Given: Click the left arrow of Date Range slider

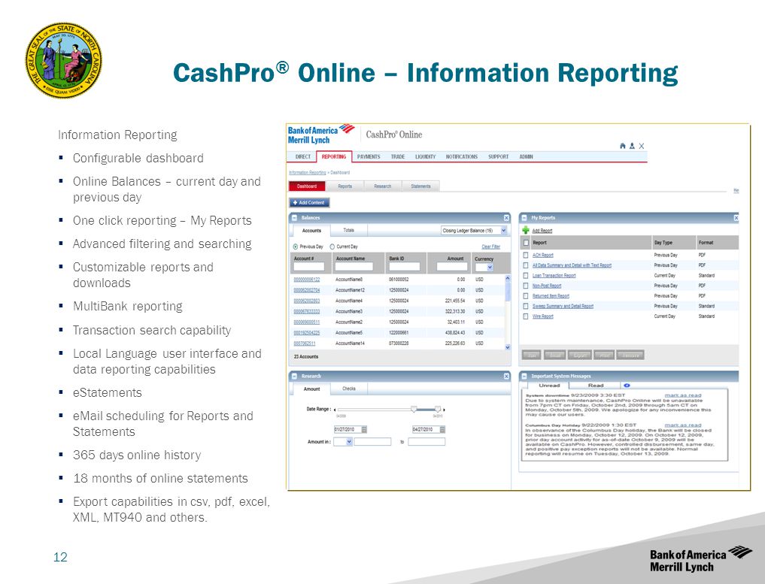Looking at the screenshot, I should pyautogui.click(x=335, y=410).
